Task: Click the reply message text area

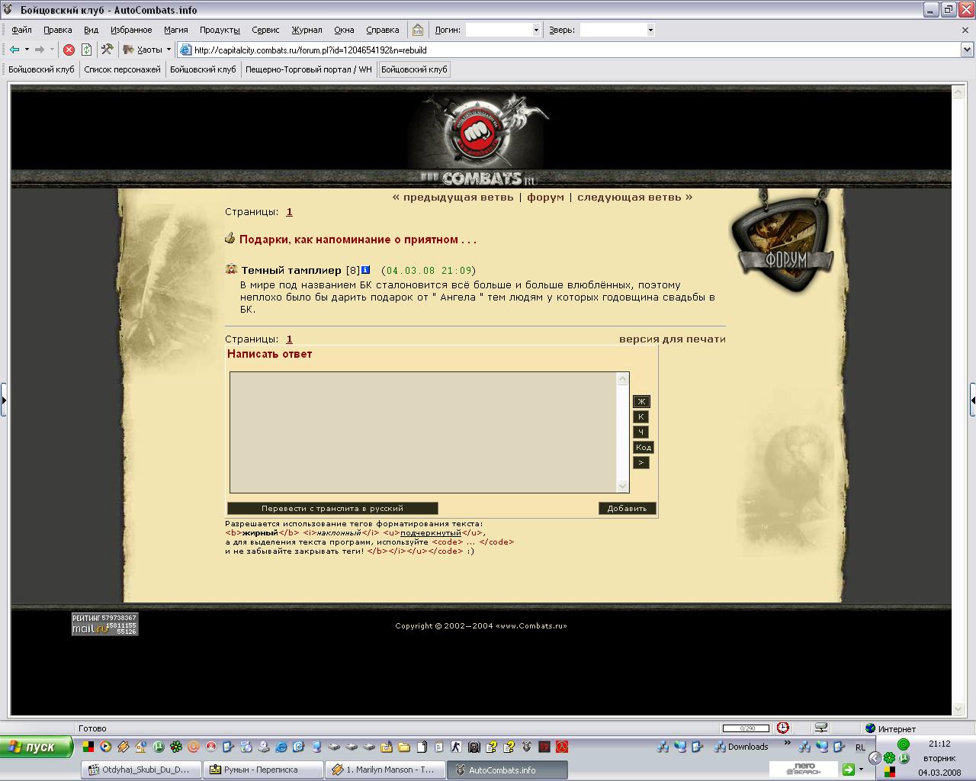Action: [424, 432]
